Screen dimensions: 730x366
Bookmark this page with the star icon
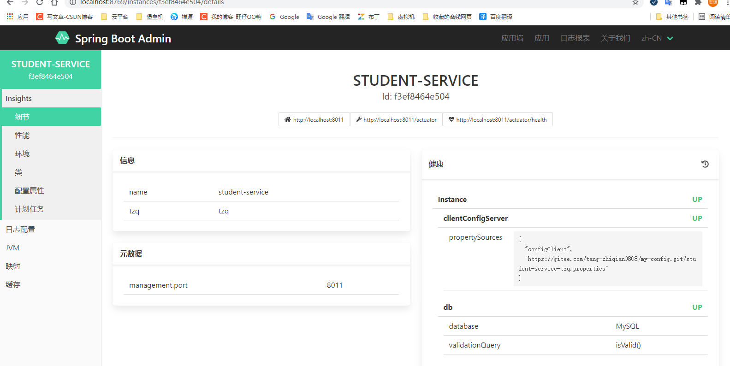pyautogui.click(x=635, y=2)
